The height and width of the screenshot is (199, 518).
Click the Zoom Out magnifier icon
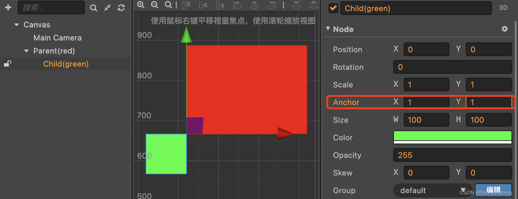(154, 5)
